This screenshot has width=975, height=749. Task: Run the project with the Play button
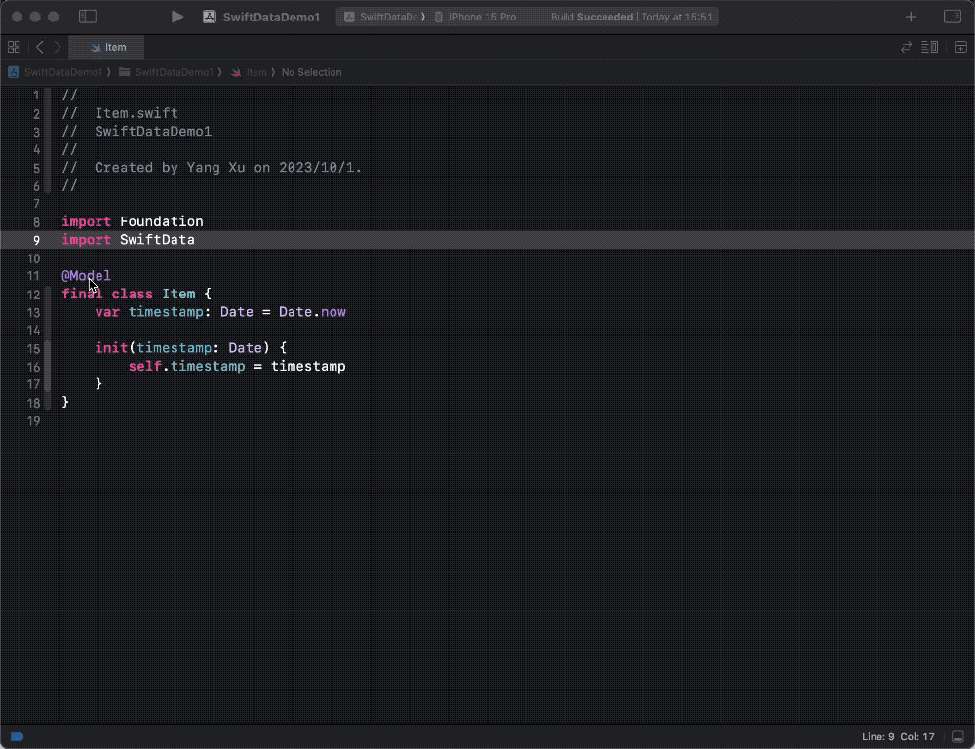pos(178,17)
